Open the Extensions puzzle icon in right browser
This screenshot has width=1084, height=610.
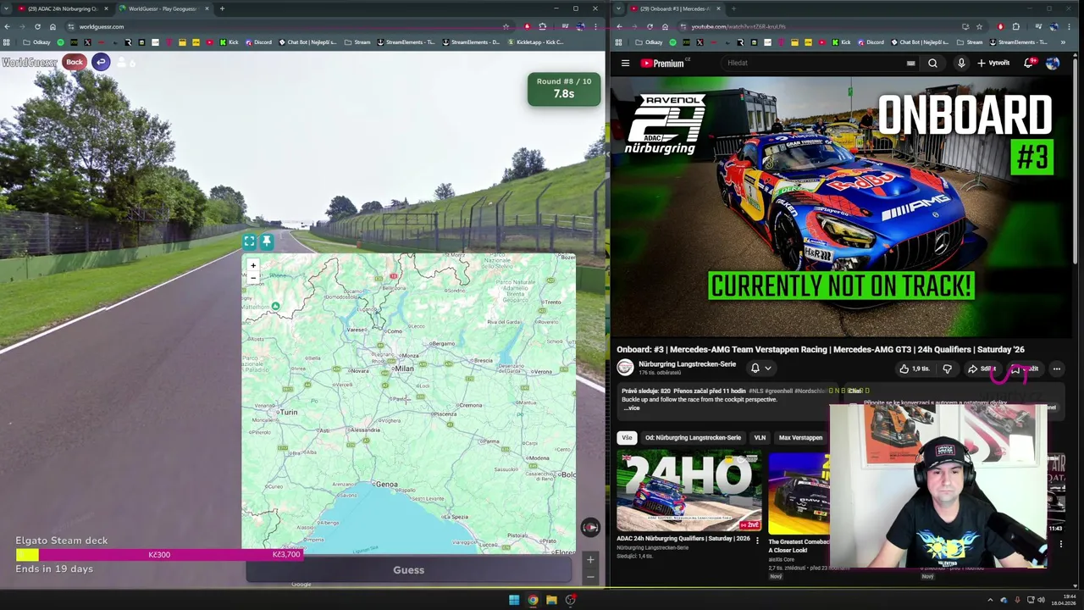tap(1016, 26)
